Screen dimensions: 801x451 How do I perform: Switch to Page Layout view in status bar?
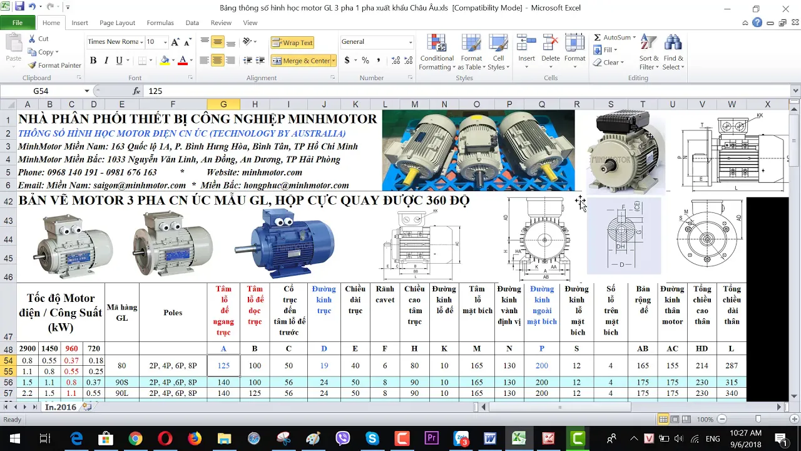pos(675,419)
